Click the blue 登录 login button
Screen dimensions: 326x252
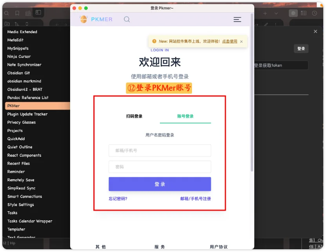(159, 184)
